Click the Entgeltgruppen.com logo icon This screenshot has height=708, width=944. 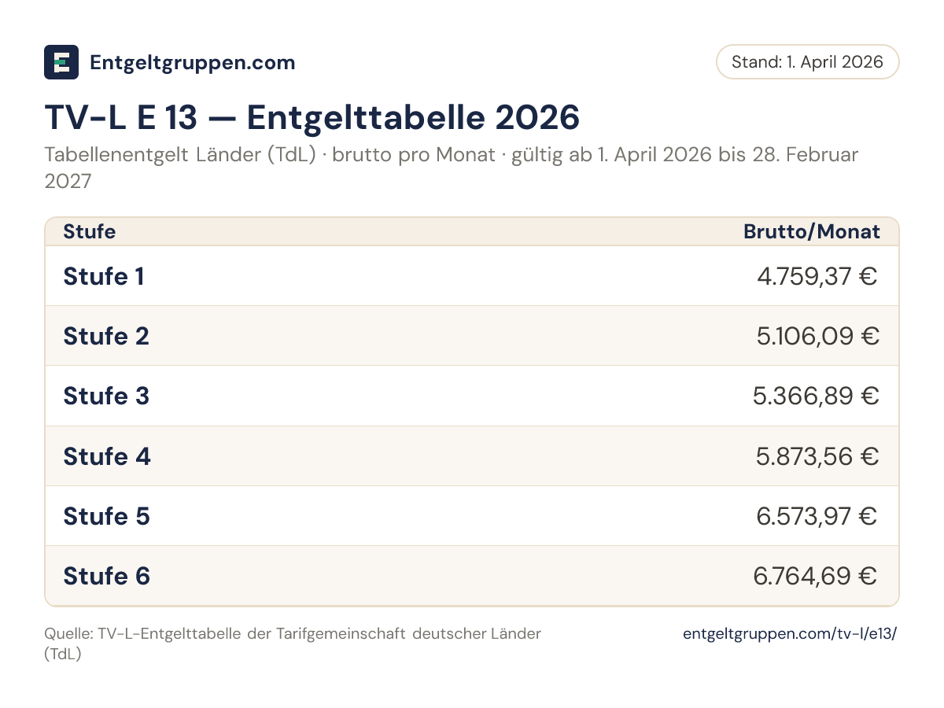61,62
